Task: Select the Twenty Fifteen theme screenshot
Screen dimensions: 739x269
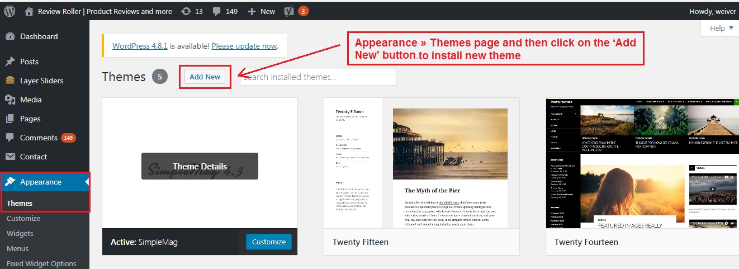Action: click(x=421, y=163)
